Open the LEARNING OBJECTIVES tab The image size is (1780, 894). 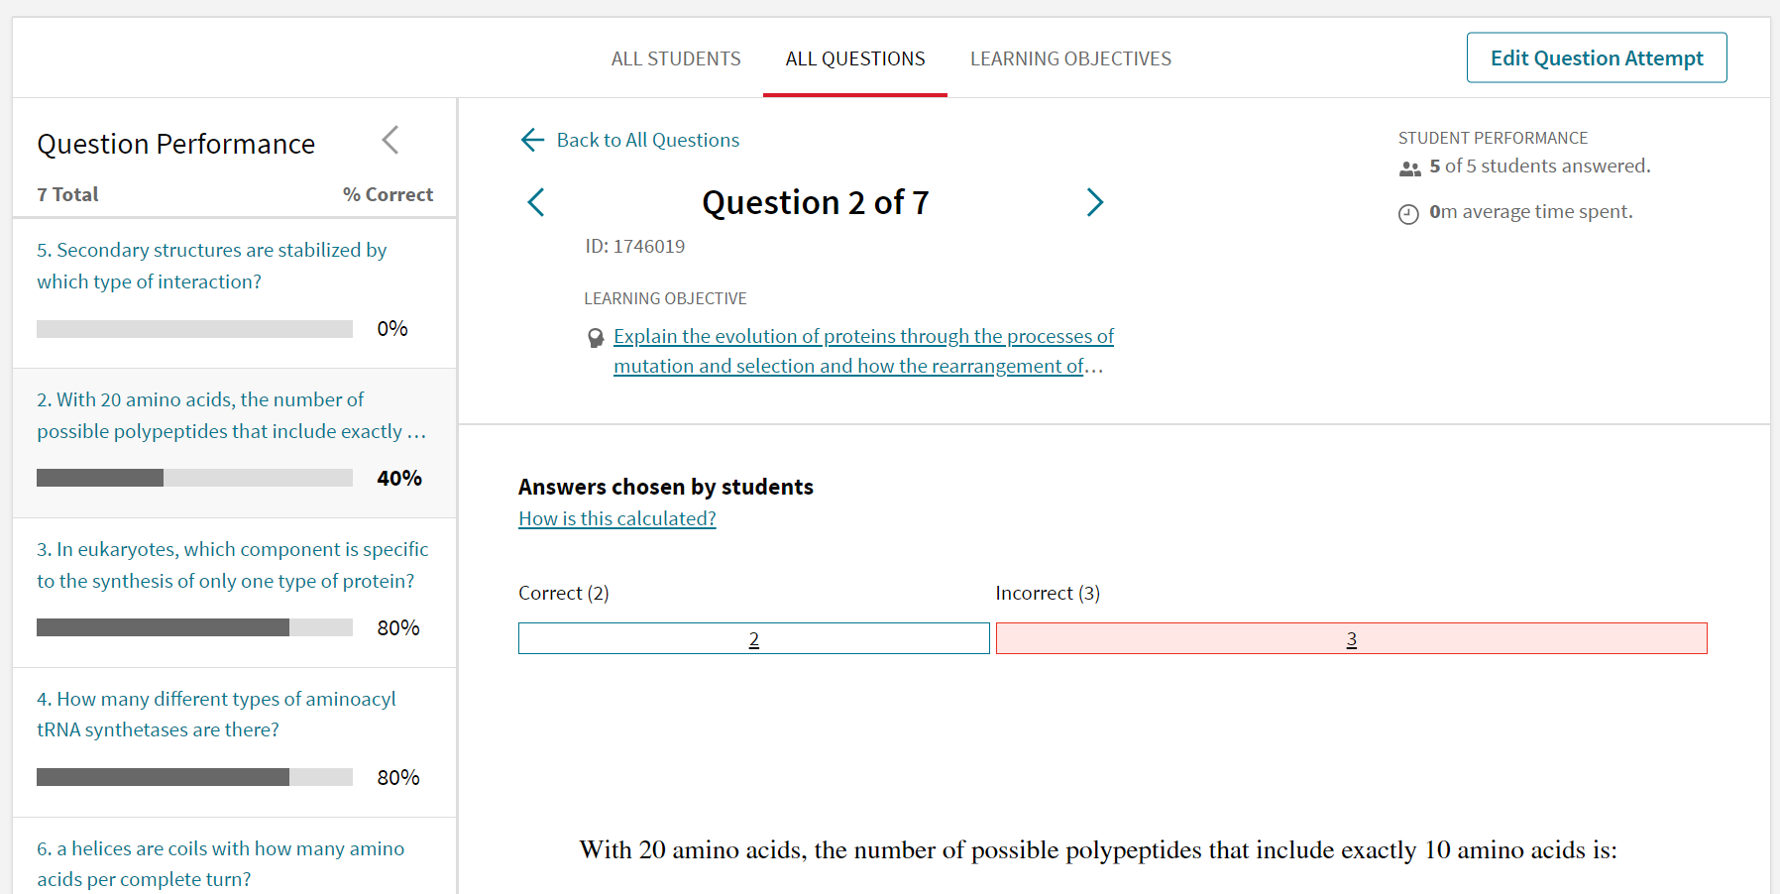point(1070,58)
